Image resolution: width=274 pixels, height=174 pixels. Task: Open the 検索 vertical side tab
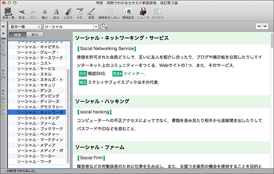[3, 30]
